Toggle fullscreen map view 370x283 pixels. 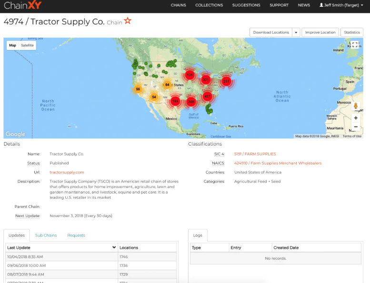355,45
